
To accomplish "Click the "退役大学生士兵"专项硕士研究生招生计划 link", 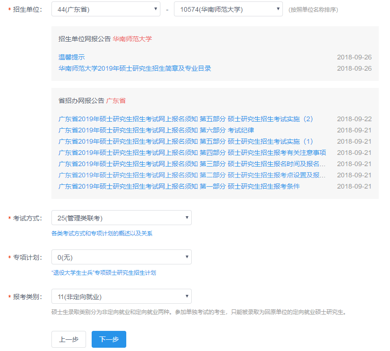I will 103,272.
